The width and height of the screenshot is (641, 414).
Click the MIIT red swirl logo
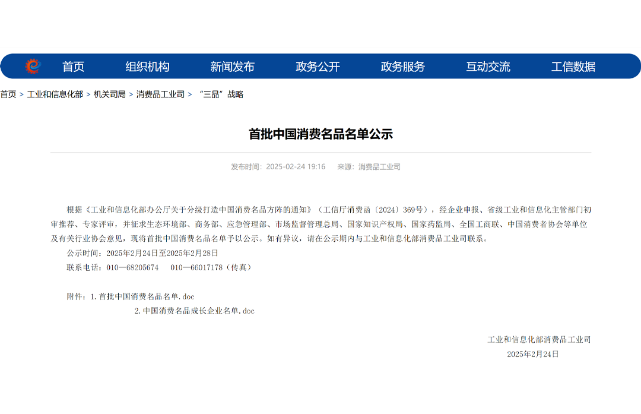pos(33,67)
